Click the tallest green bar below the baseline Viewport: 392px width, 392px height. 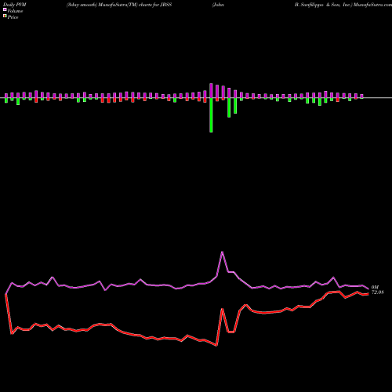click(x=211, y=115)
